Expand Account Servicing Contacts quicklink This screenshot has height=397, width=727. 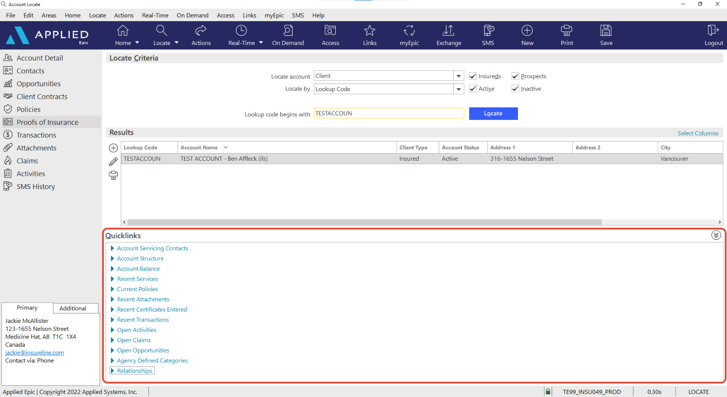click(112, 248)
